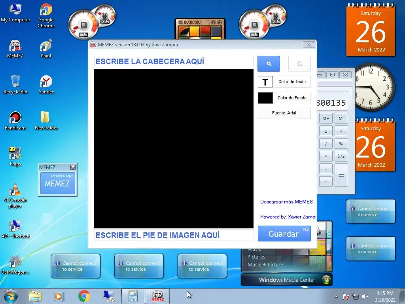Open the MEMEZ desktop shortcut
The image size is (405, 304).
click(x=15, y=49)
